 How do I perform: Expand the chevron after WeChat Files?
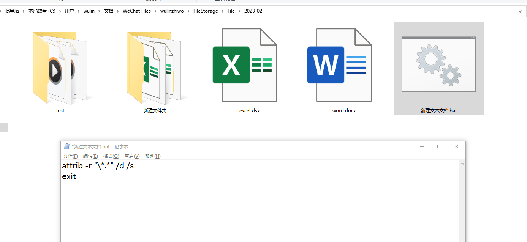(x=155, y=11)
